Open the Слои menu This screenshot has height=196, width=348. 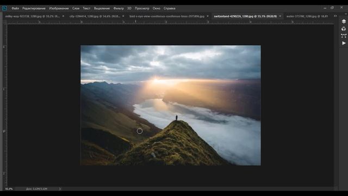coord(76,8)
